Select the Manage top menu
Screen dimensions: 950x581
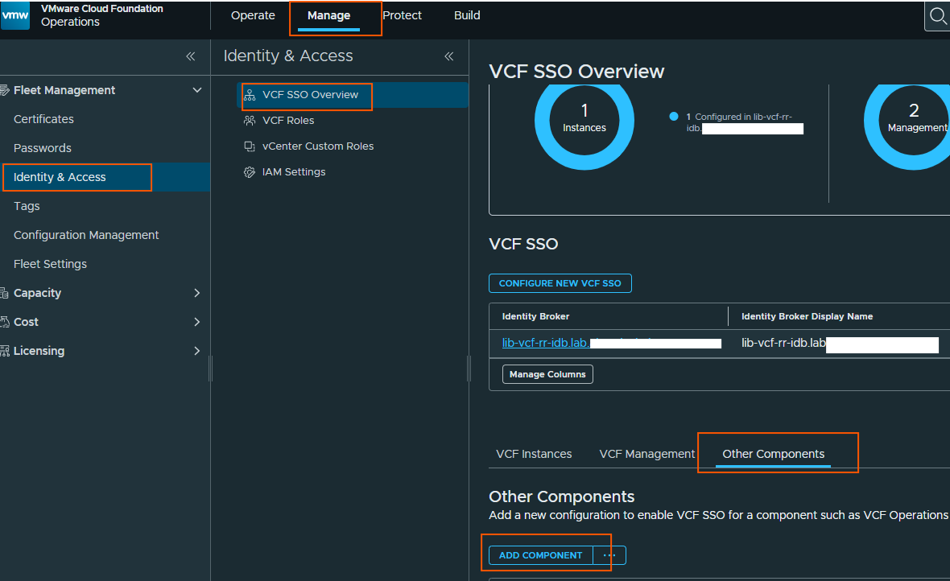point(329,16)
